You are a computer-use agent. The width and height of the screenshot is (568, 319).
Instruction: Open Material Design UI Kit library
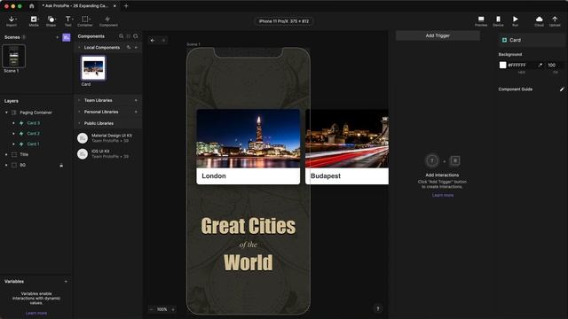click(108, 138)
